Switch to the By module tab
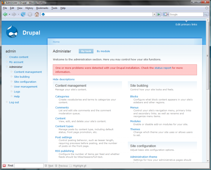Viewport: 211px width, 170px height. (x=103, y=51)
